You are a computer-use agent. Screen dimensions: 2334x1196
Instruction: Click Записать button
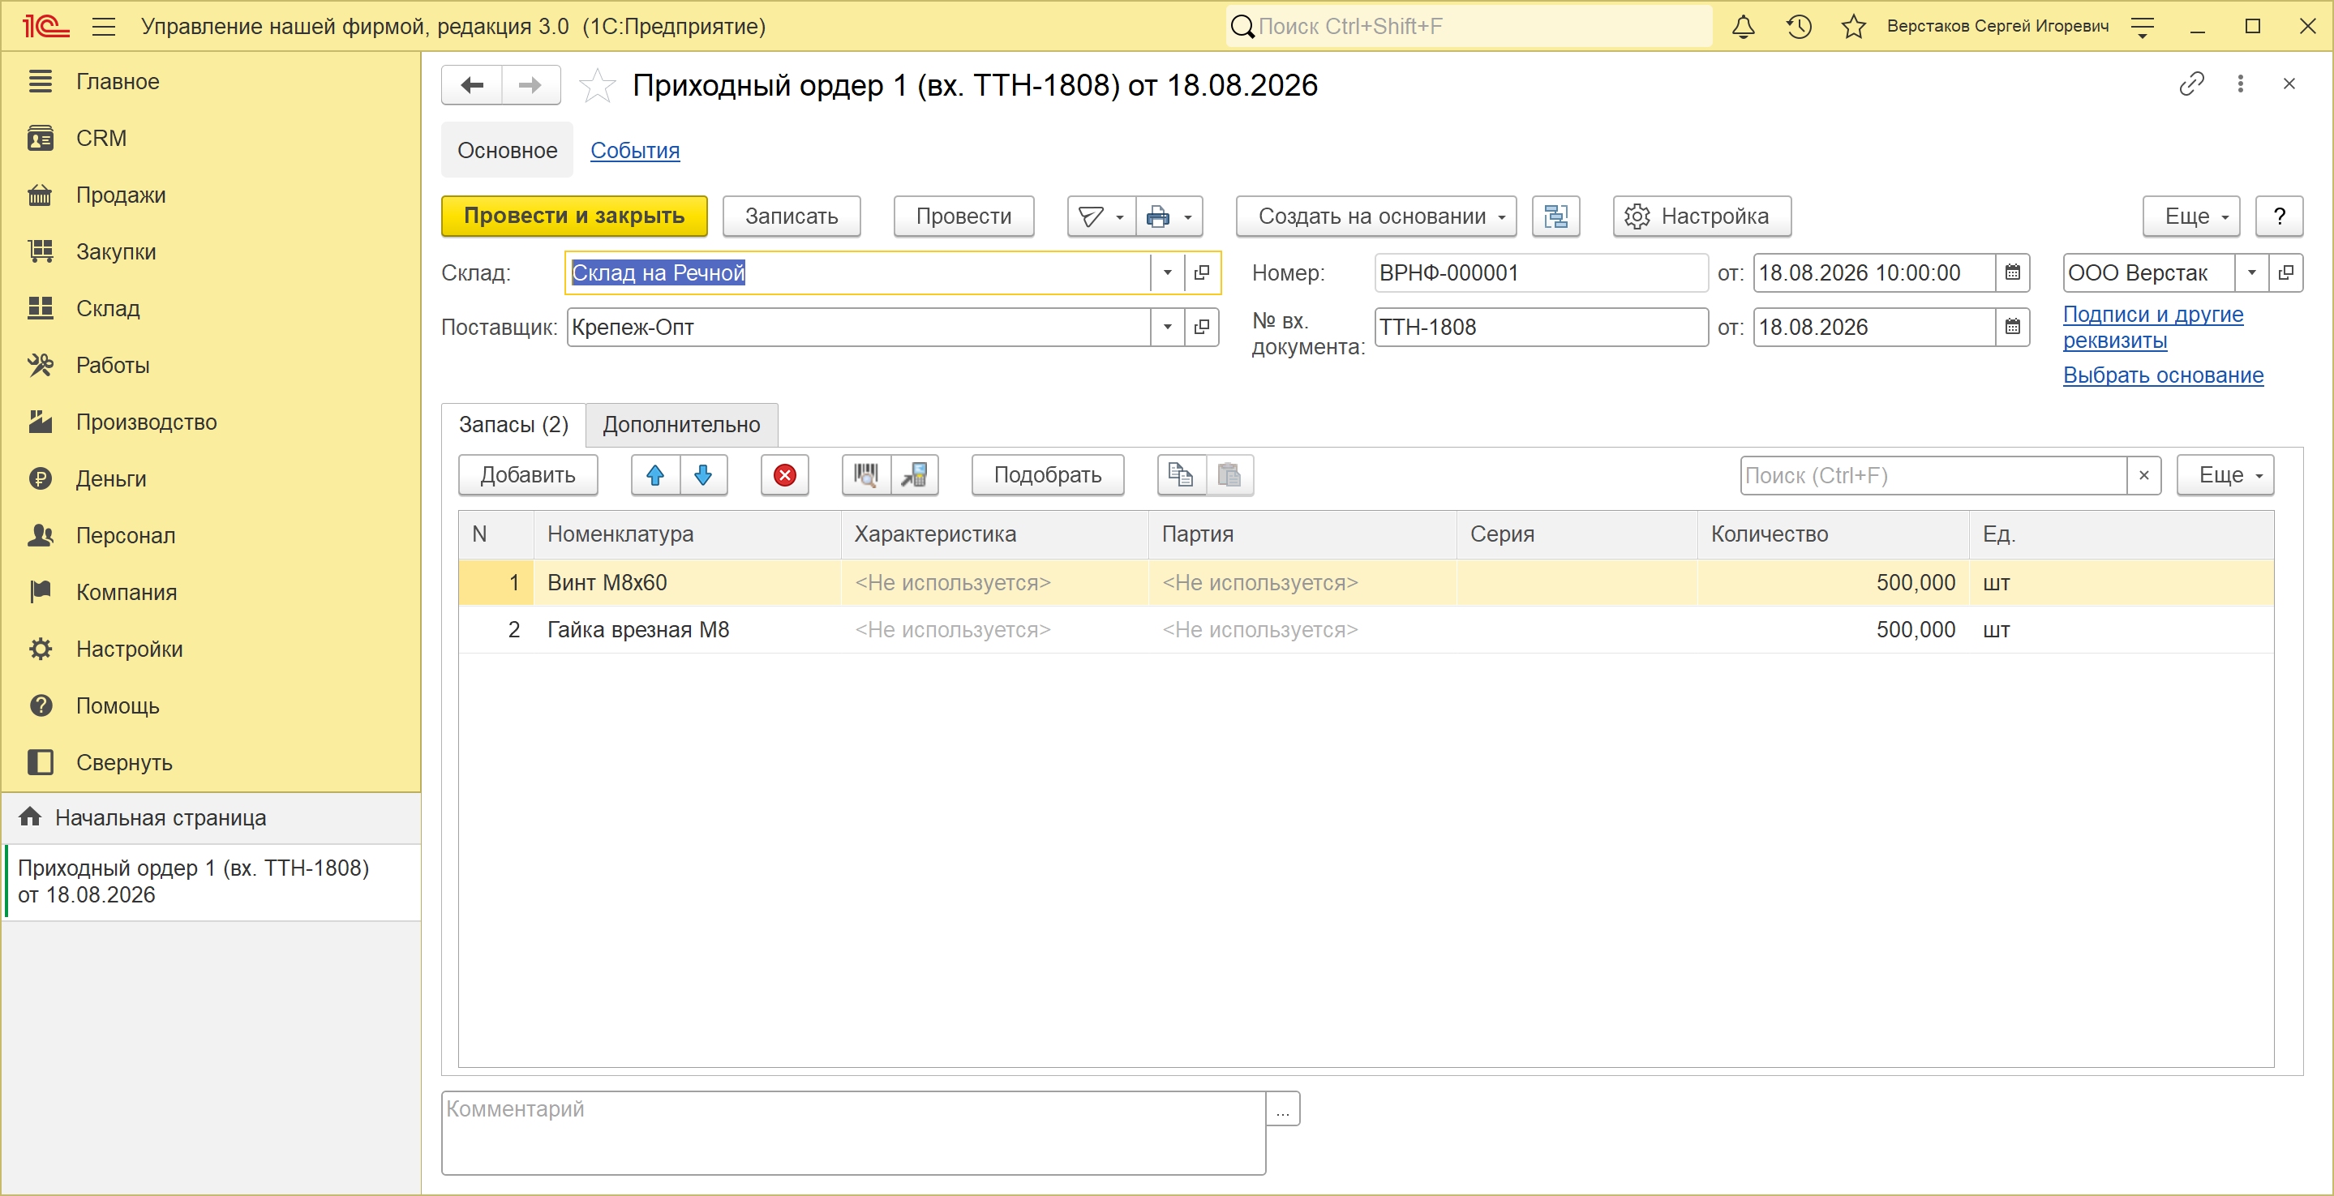pyautogui.click(x=791, y=216)
